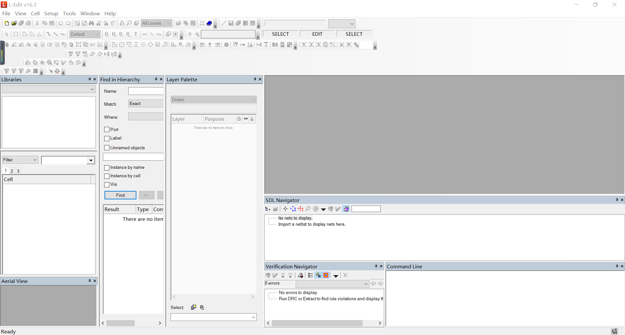Click the EXT extract run icon
This screenshot has width=625, height=335.
click(78, 54)
